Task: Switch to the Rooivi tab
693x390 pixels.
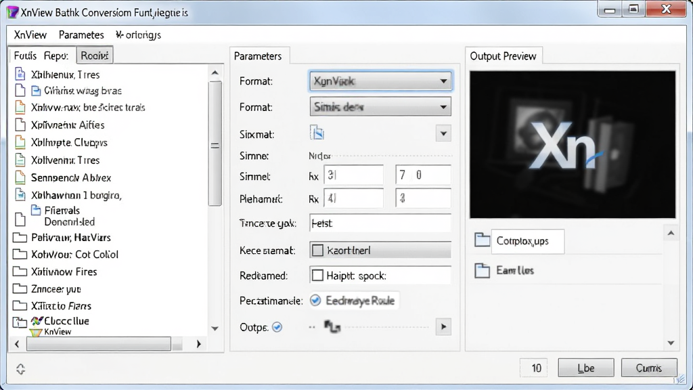Action: pyautogui.click(x=95, y=56)
